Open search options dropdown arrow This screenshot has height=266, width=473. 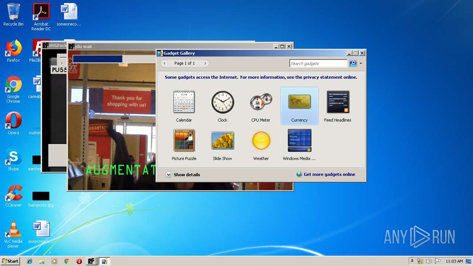361,64
